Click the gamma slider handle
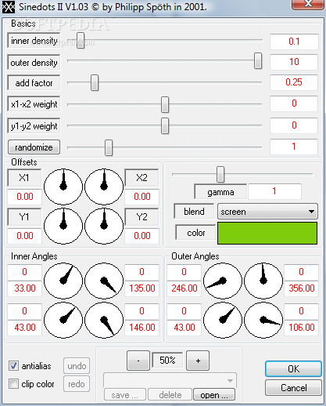This screenshot has height=406, width=326. (x=220, y=174)
